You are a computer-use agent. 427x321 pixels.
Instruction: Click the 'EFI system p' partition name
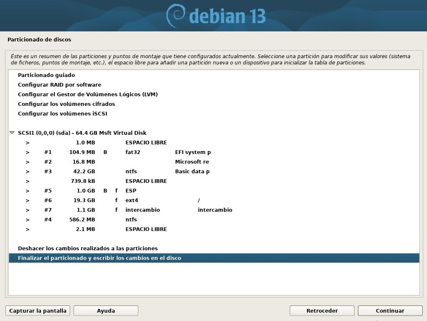193,152
